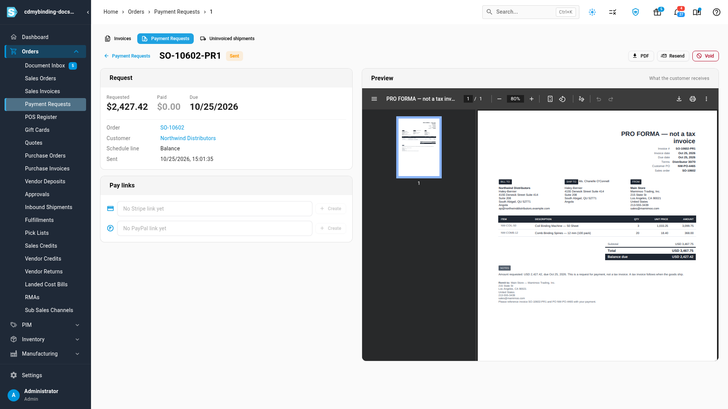Expand the Manufacturing menu section
The height and width of the screenshot is (409, 728).
(x=77, y=354)
